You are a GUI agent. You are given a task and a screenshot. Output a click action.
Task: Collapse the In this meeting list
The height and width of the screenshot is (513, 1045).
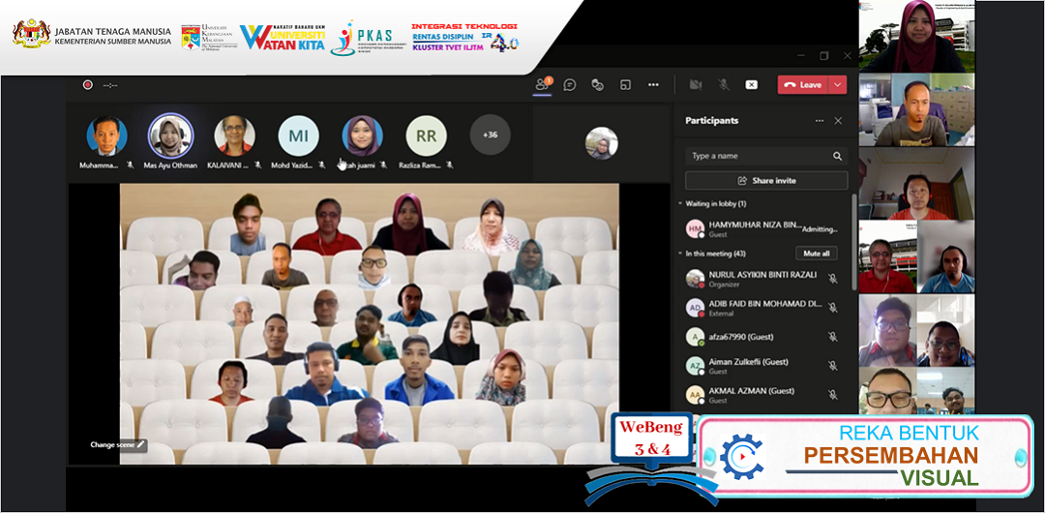(680, 254)
